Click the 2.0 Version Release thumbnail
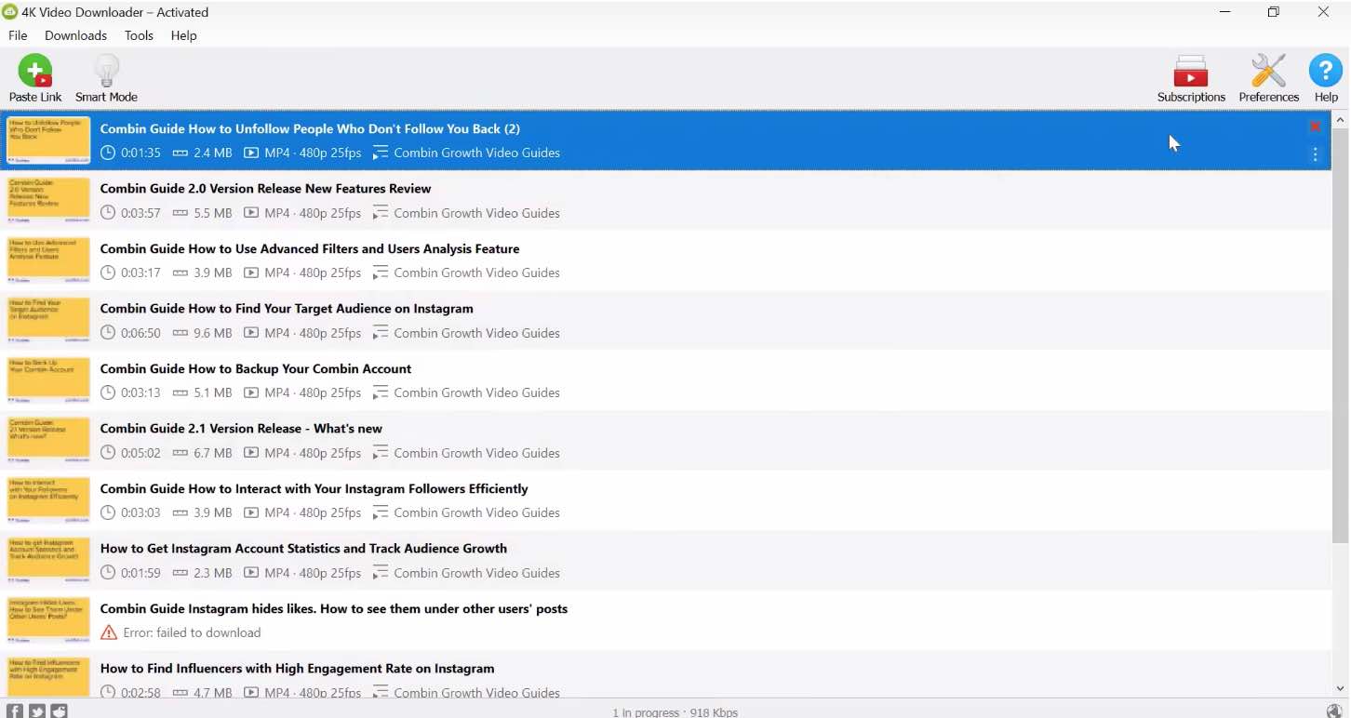 tap(47, 200)
